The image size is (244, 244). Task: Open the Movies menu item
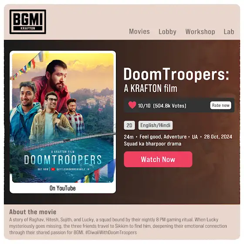pyautogui.click(x=139, y=31)
